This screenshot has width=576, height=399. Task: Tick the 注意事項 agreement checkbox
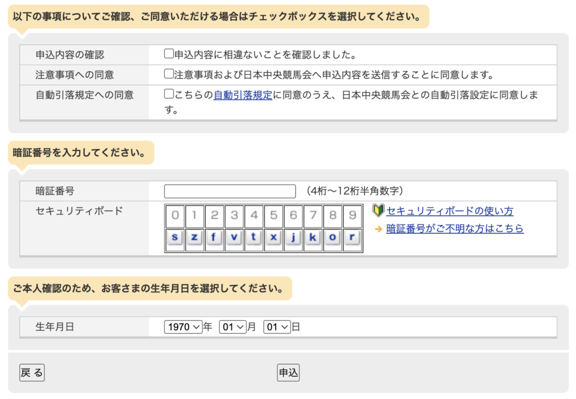tap(169, 74)
